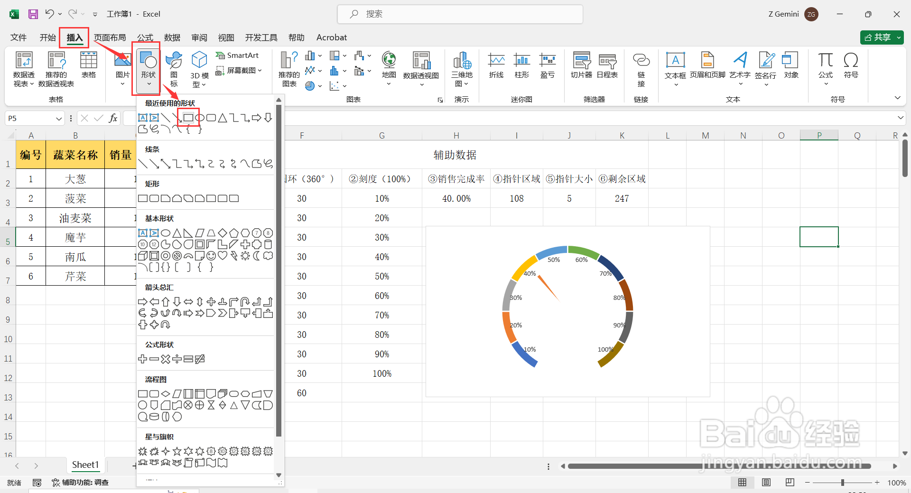The width and height of the screenshot is (911, 493).
Task: Open PivotChart (数据透视图)
Action: (x=421, y=69)
